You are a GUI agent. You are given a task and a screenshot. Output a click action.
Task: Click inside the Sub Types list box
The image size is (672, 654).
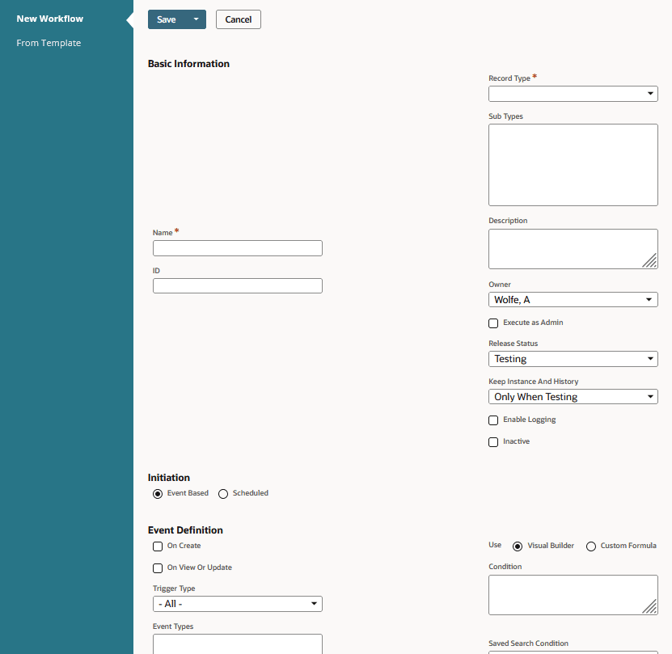tap(573, 165)
